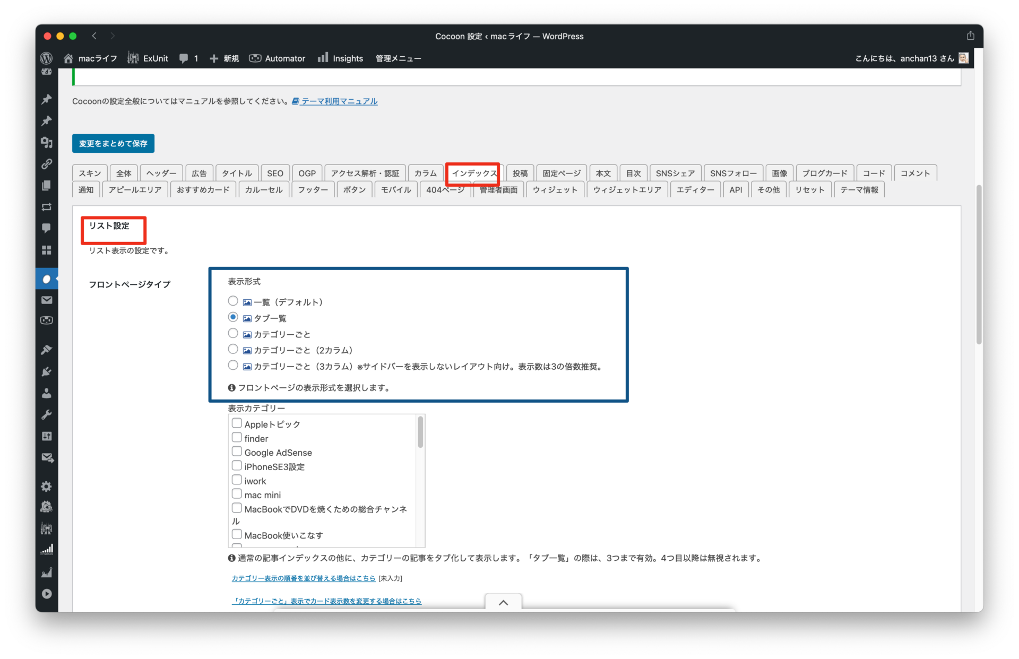Open Plugins plug icon in sidebar

[x=47, y=371]
